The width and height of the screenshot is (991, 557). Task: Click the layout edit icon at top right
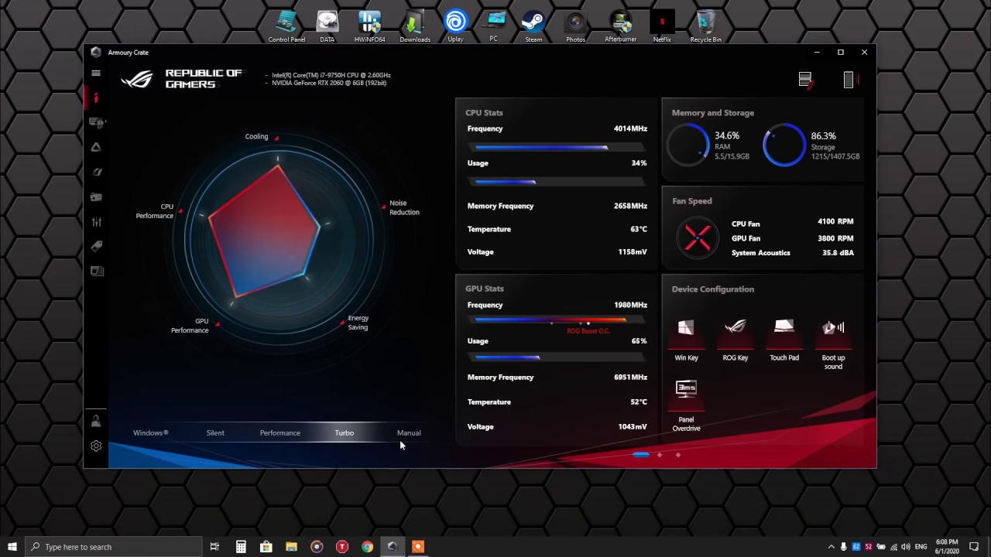806,80
